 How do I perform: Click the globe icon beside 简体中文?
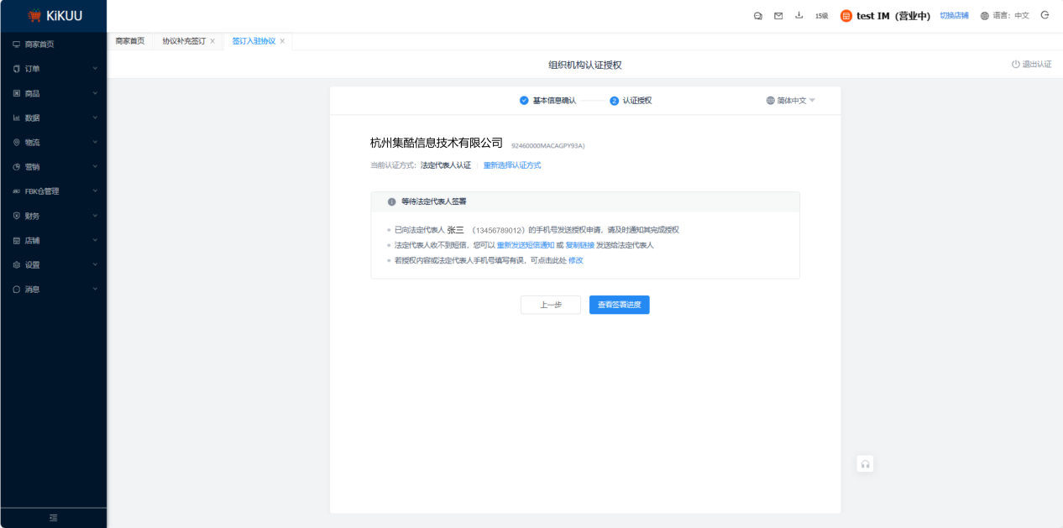click(x=771, y=100)
